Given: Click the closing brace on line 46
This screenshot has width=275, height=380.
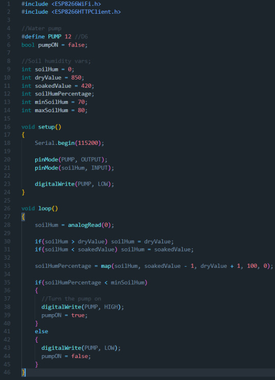Looking at the screenshot, I should tap(23, 372).
